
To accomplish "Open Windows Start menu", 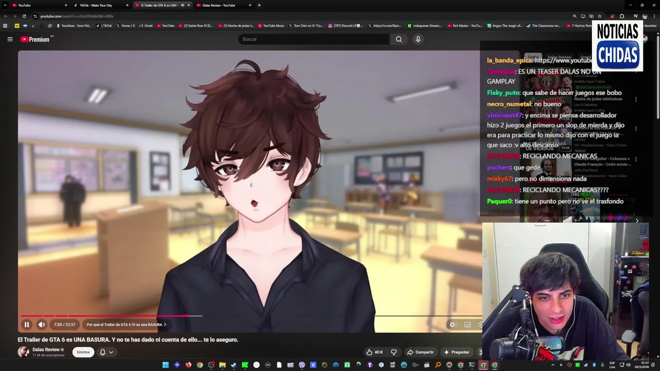I will point(166,365).
